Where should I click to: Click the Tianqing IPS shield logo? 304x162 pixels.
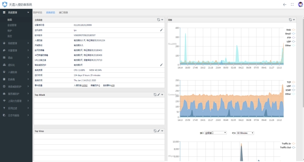point(5,4)
